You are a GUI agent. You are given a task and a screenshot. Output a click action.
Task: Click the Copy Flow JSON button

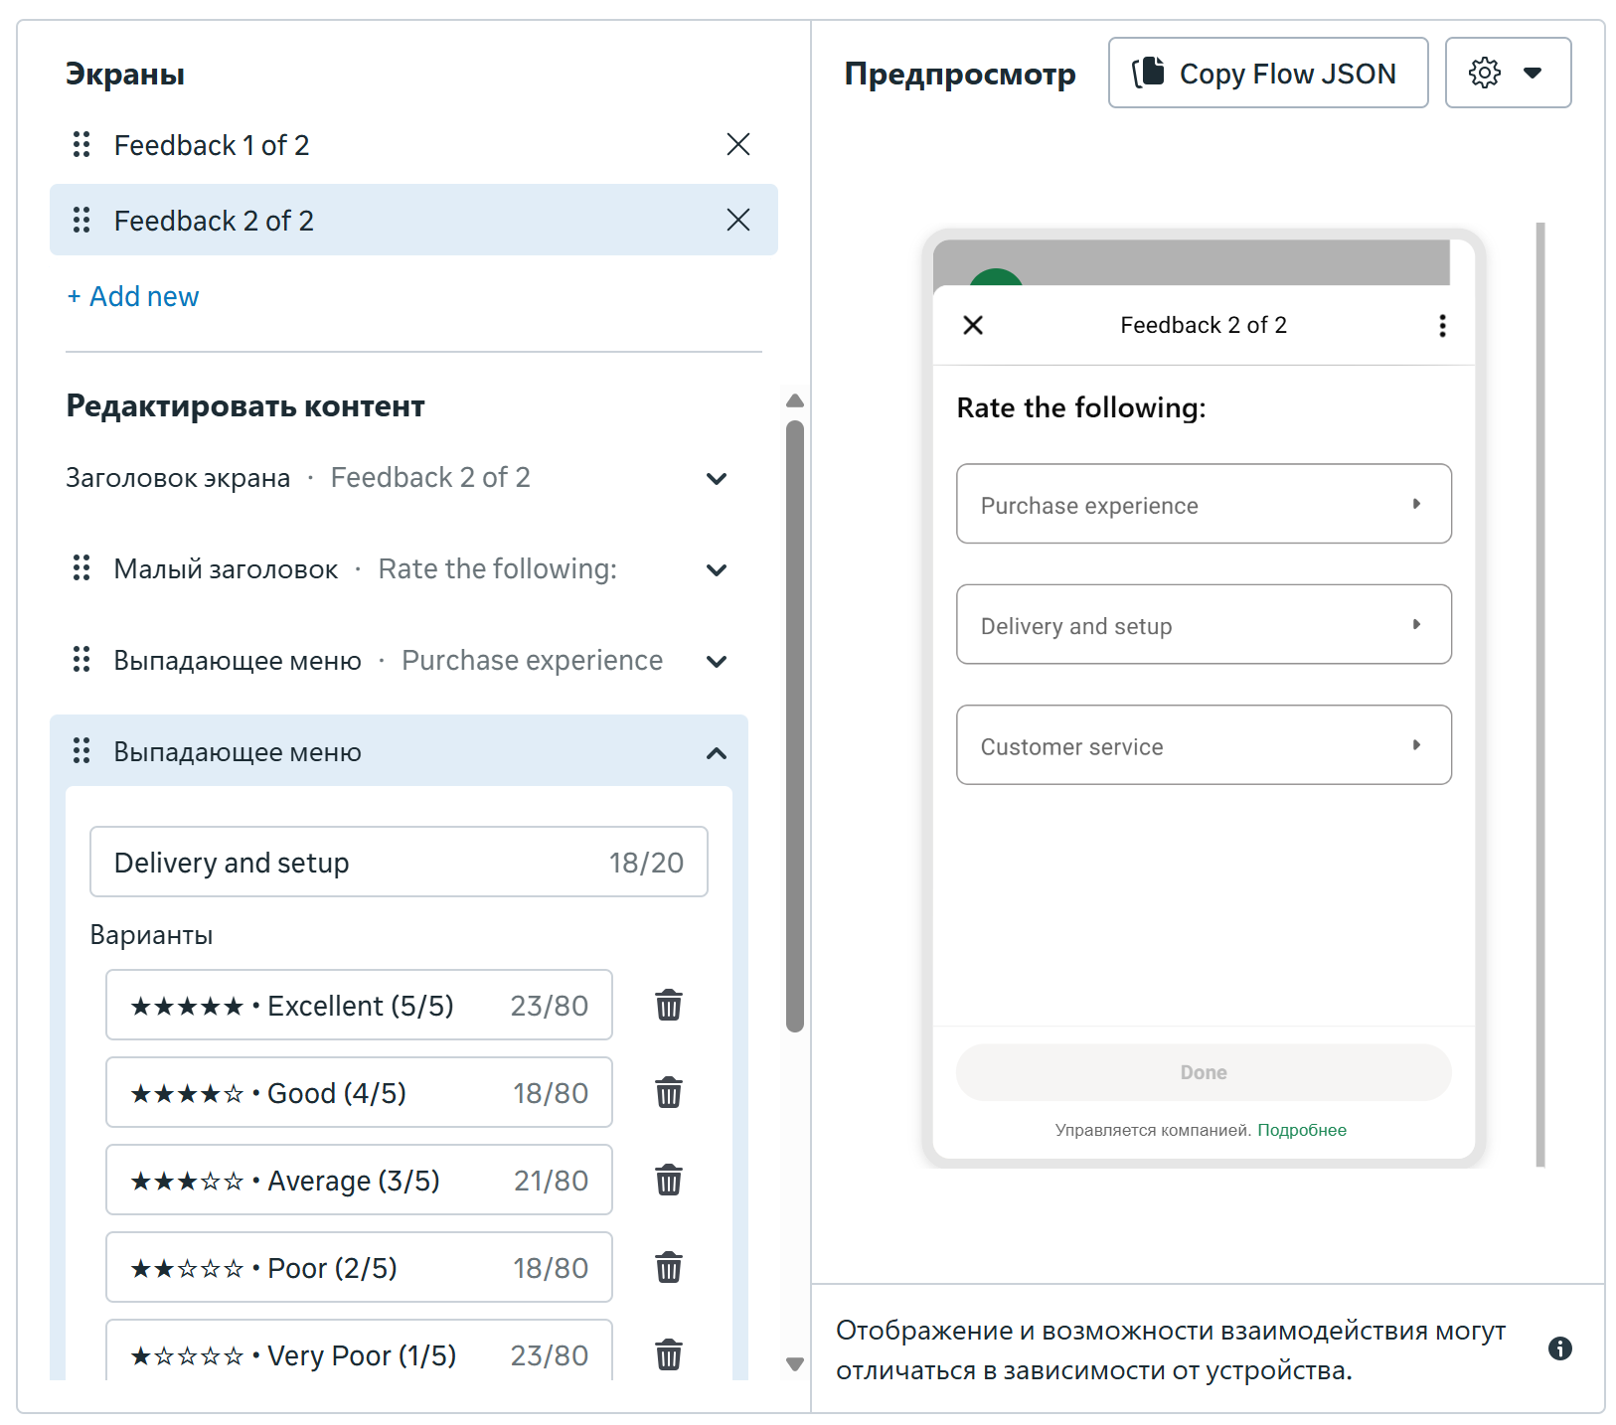(x=1267, y=73)
